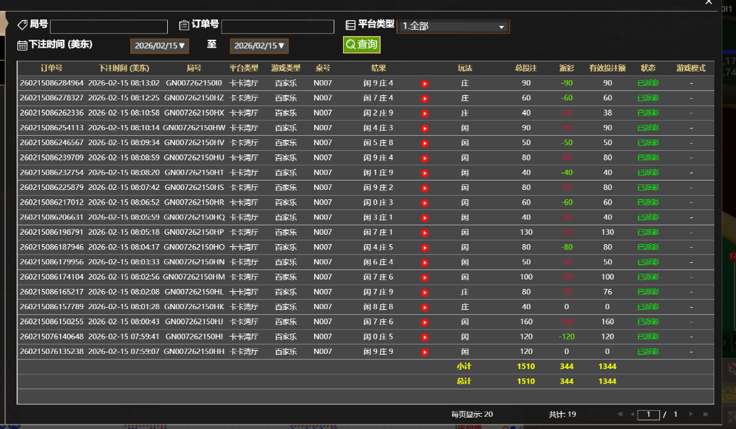Viewport: 736px width, 429px height.
Task: Go to the next results page
Action: pos(690,415)
